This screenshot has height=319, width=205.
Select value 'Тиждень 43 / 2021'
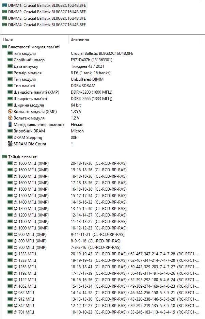pyautogui.click(x=87, y=66)
